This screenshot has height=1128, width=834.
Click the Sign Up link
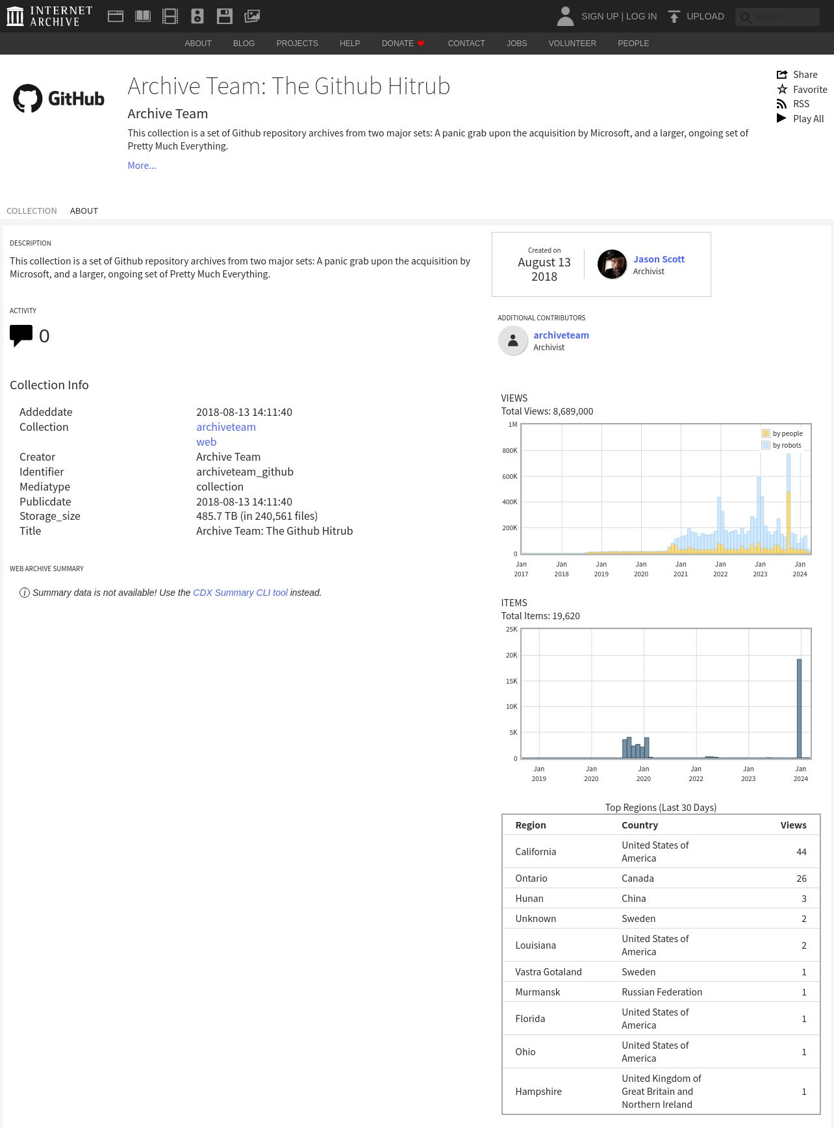point(600,16)
